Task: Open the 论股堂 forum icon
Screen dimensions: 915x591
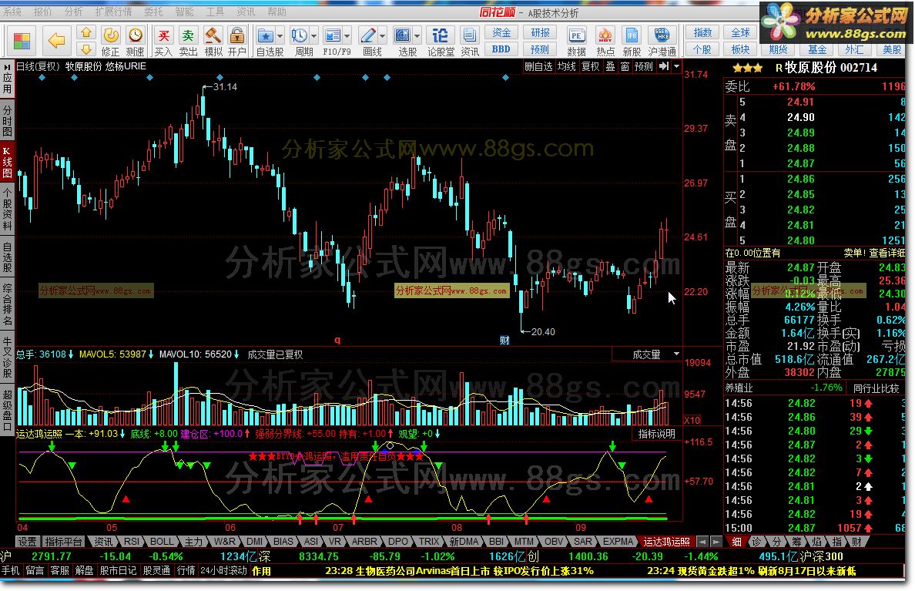Action: click(441, 42)
